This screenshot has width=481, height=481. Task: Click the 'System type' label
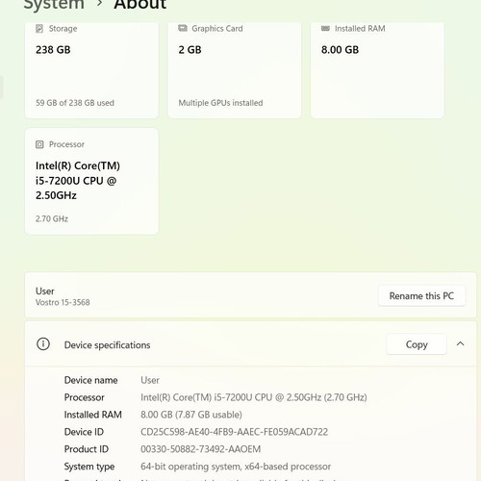89,467
